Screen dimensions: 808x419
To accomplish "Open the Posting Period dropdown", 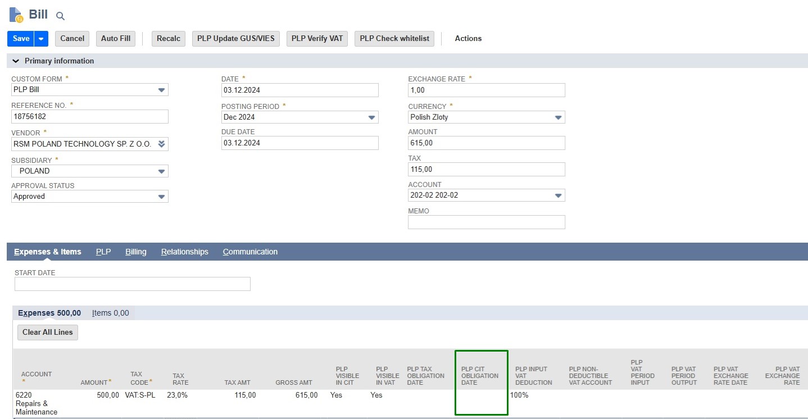I will pos(371,117).
